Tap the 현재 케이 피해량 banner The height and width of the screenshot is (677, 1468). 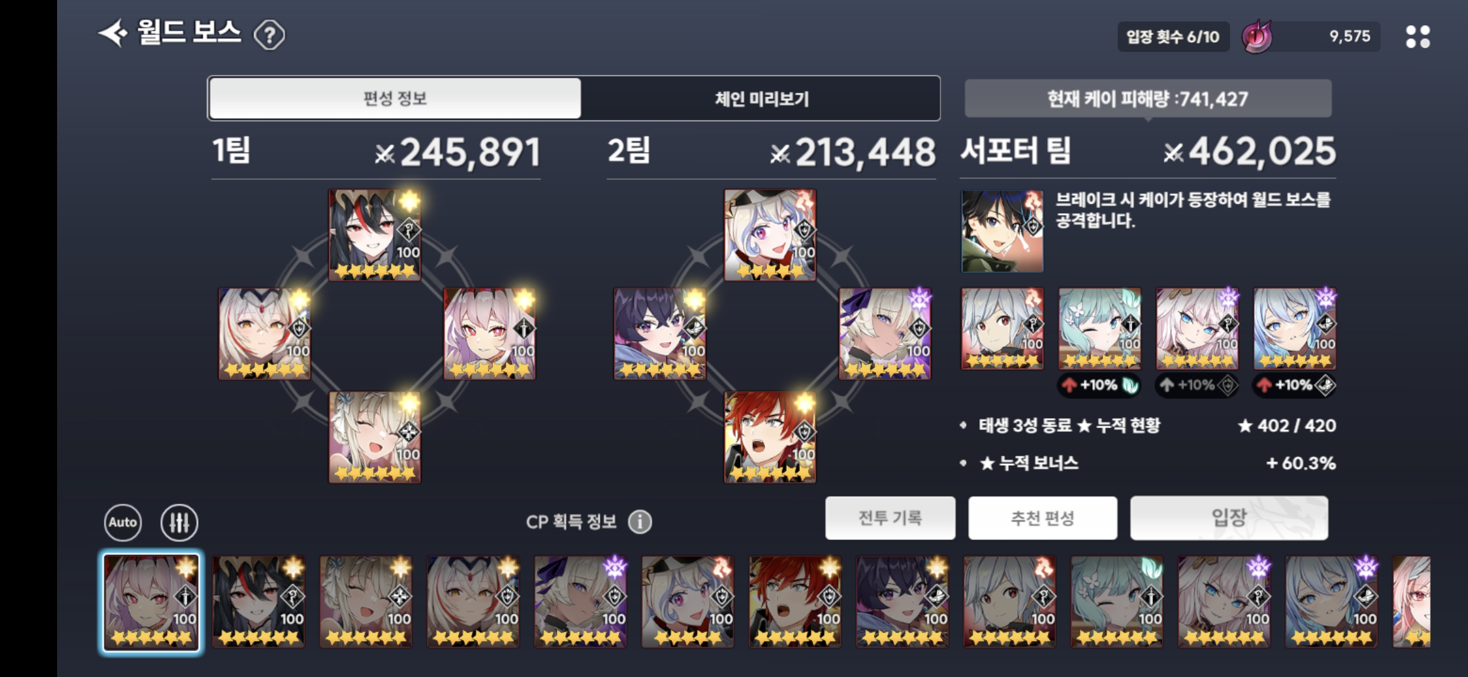(1148, 98)
